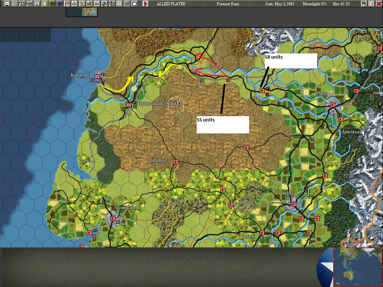Open the double yellow ships task force icon

(x=82, y=4)
